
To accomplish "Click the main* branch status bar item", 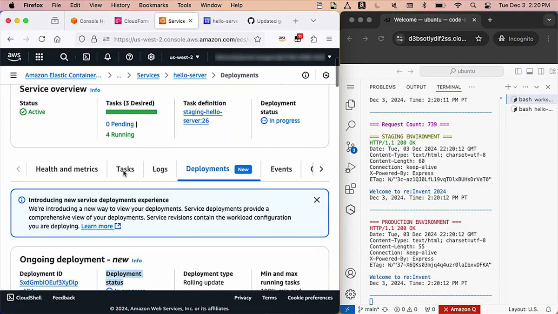I will (368, 309).
